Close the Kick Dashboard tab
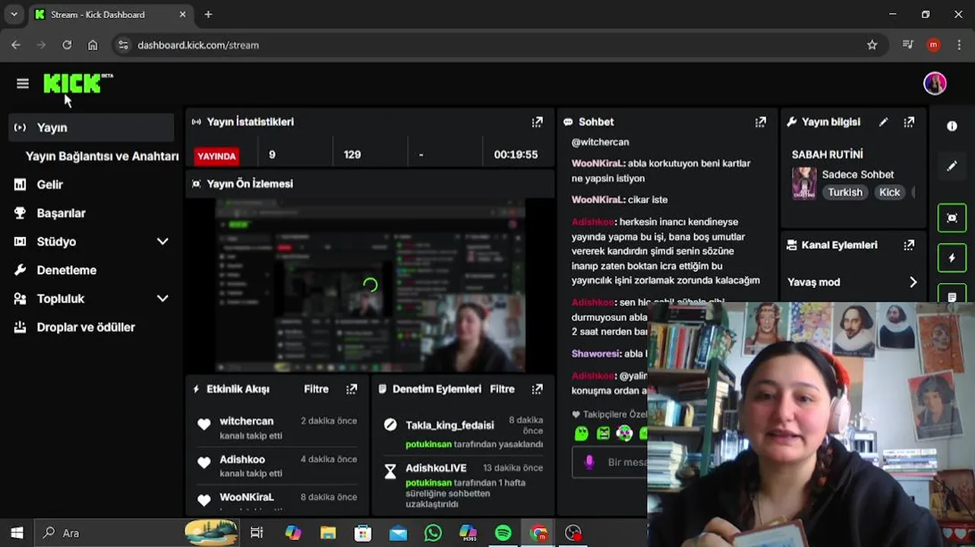The image size is (975, 547). [182, 14]
